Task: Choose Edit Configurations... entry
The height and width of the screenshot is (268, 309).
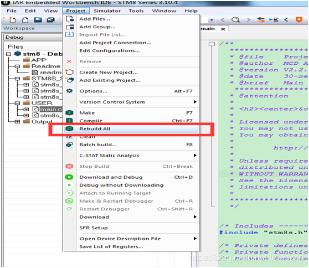Action: pos(131,50)
